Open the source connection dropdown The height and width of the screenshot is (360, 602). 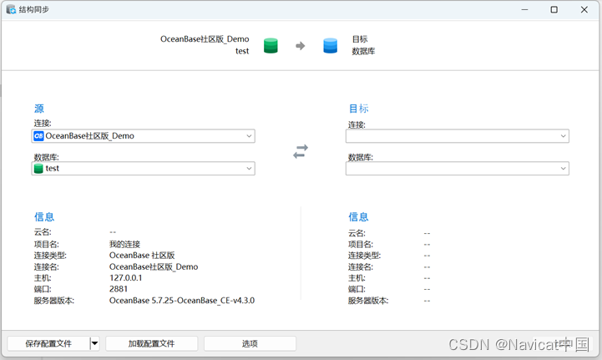pyautogui.click(x=144, y=136)
